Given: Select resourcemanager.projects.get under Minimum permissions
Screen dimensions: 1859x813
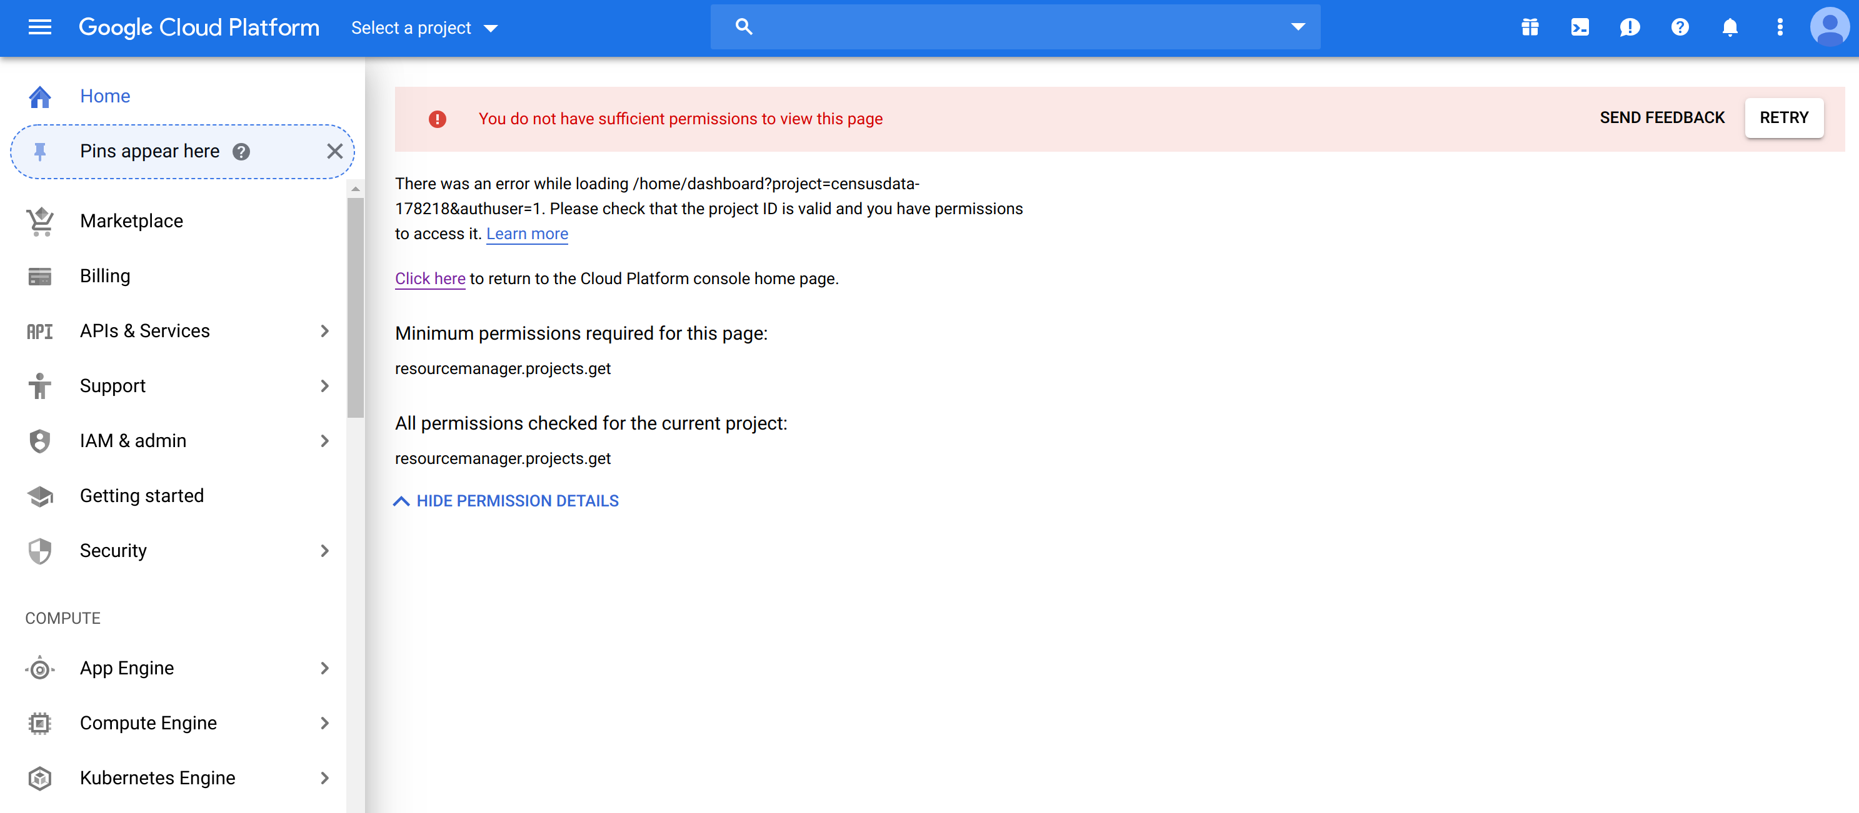Looking at the screenshot, I should 503,368.
